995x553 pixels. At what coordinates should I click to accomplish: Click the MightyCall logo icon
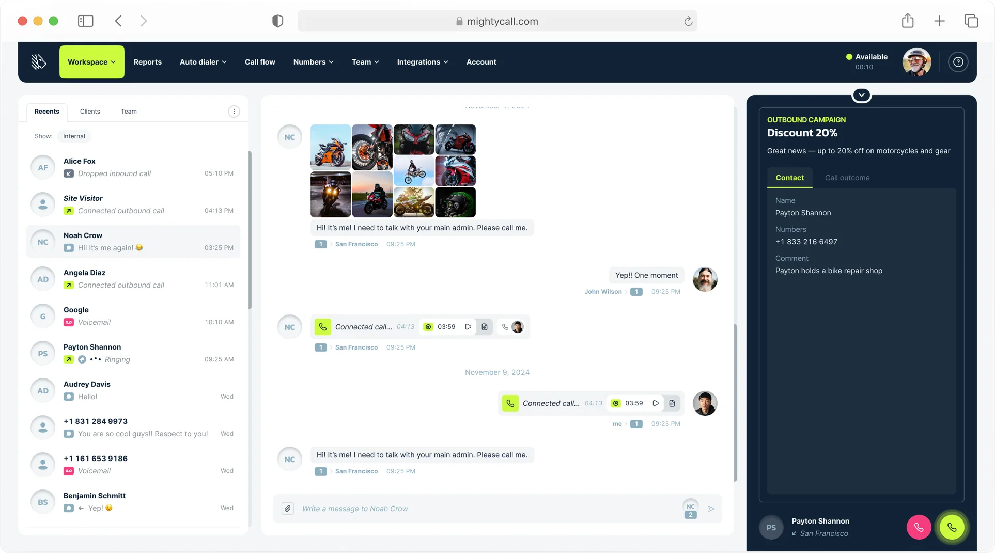coord(38,62)
